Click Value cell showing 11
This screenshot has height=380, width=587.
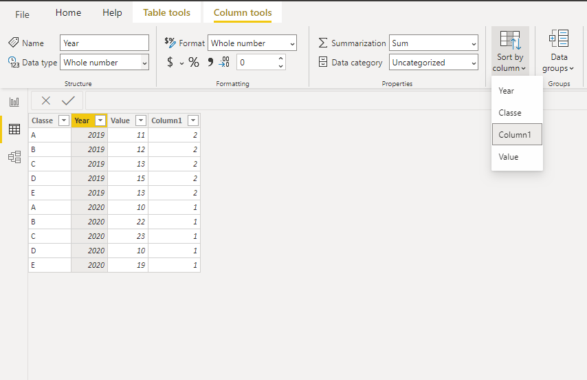coord(128,135)
